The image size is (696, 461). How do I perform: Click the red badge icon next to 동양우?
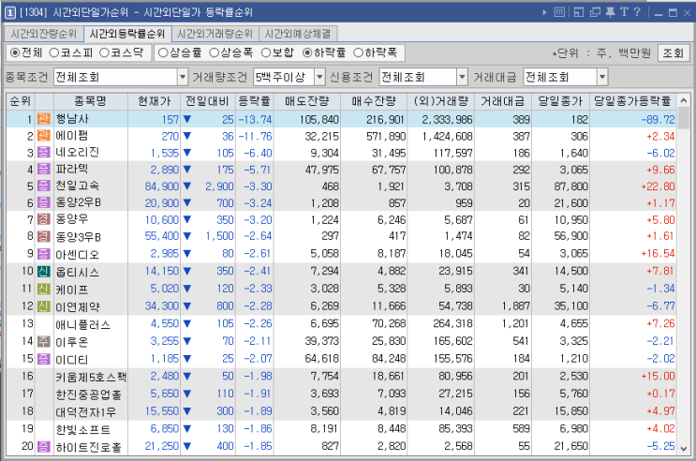pyautogui.click(x=43, y=219)
